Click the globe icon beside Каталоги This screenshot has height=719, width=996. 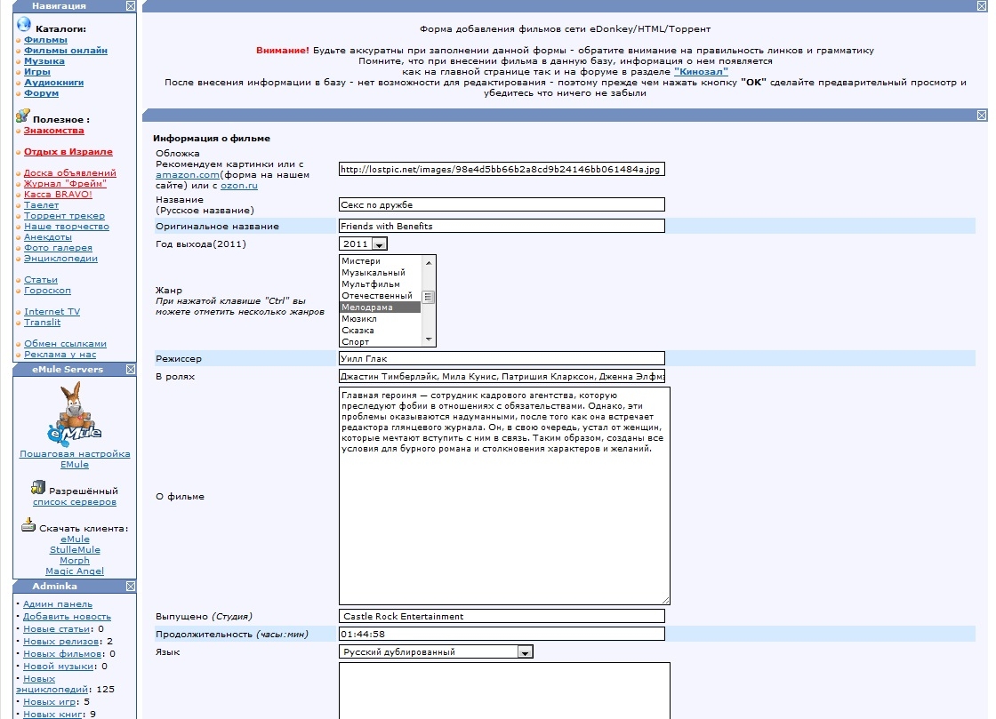23,25
